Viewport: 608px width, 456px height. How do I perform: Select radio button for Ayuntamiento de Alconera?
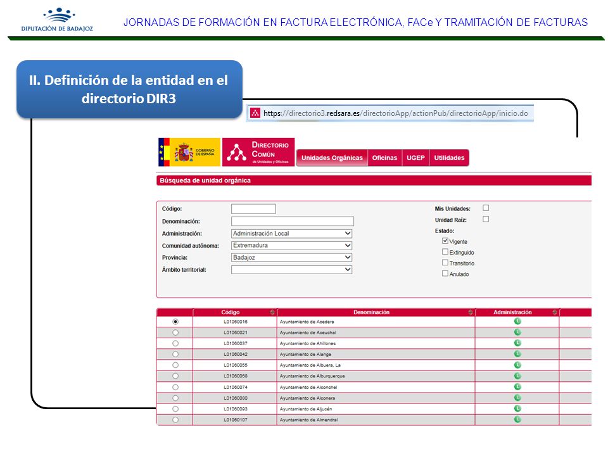pos(175,398)
